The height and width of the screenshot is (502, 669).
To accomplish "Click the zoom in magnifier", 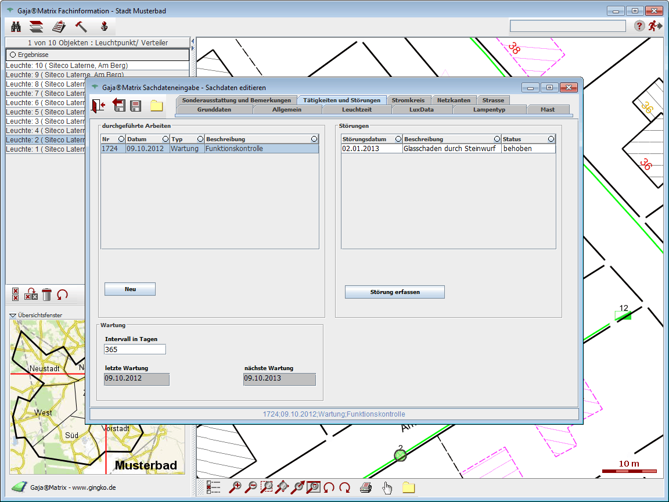I will [x=235, y=487].
